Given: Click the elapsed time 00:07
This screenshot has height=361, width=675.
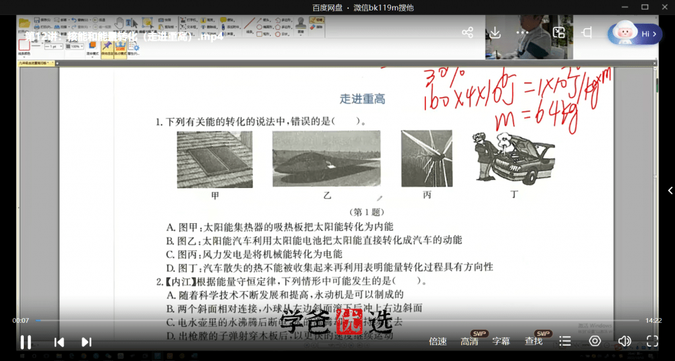Looking at the screenshot, I should coord(20,320).
